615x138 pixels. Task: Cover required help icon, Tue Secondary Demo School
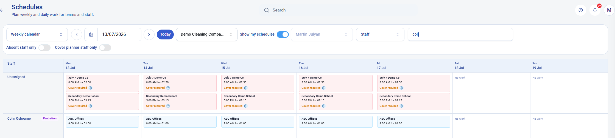(168, 106)
